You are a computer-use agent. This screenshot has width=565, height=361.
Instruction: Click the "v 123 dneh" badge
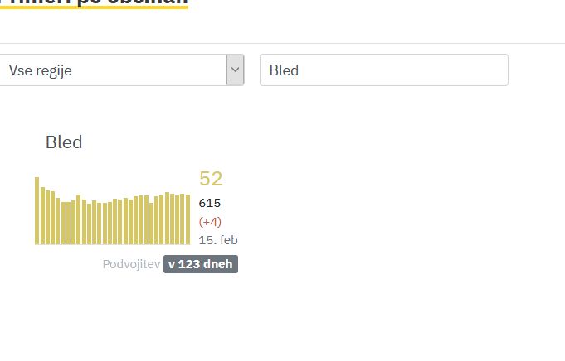201,265
